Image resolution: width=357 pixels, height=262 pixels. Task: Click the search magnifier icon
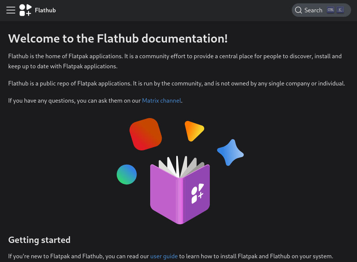click(298, 10)
